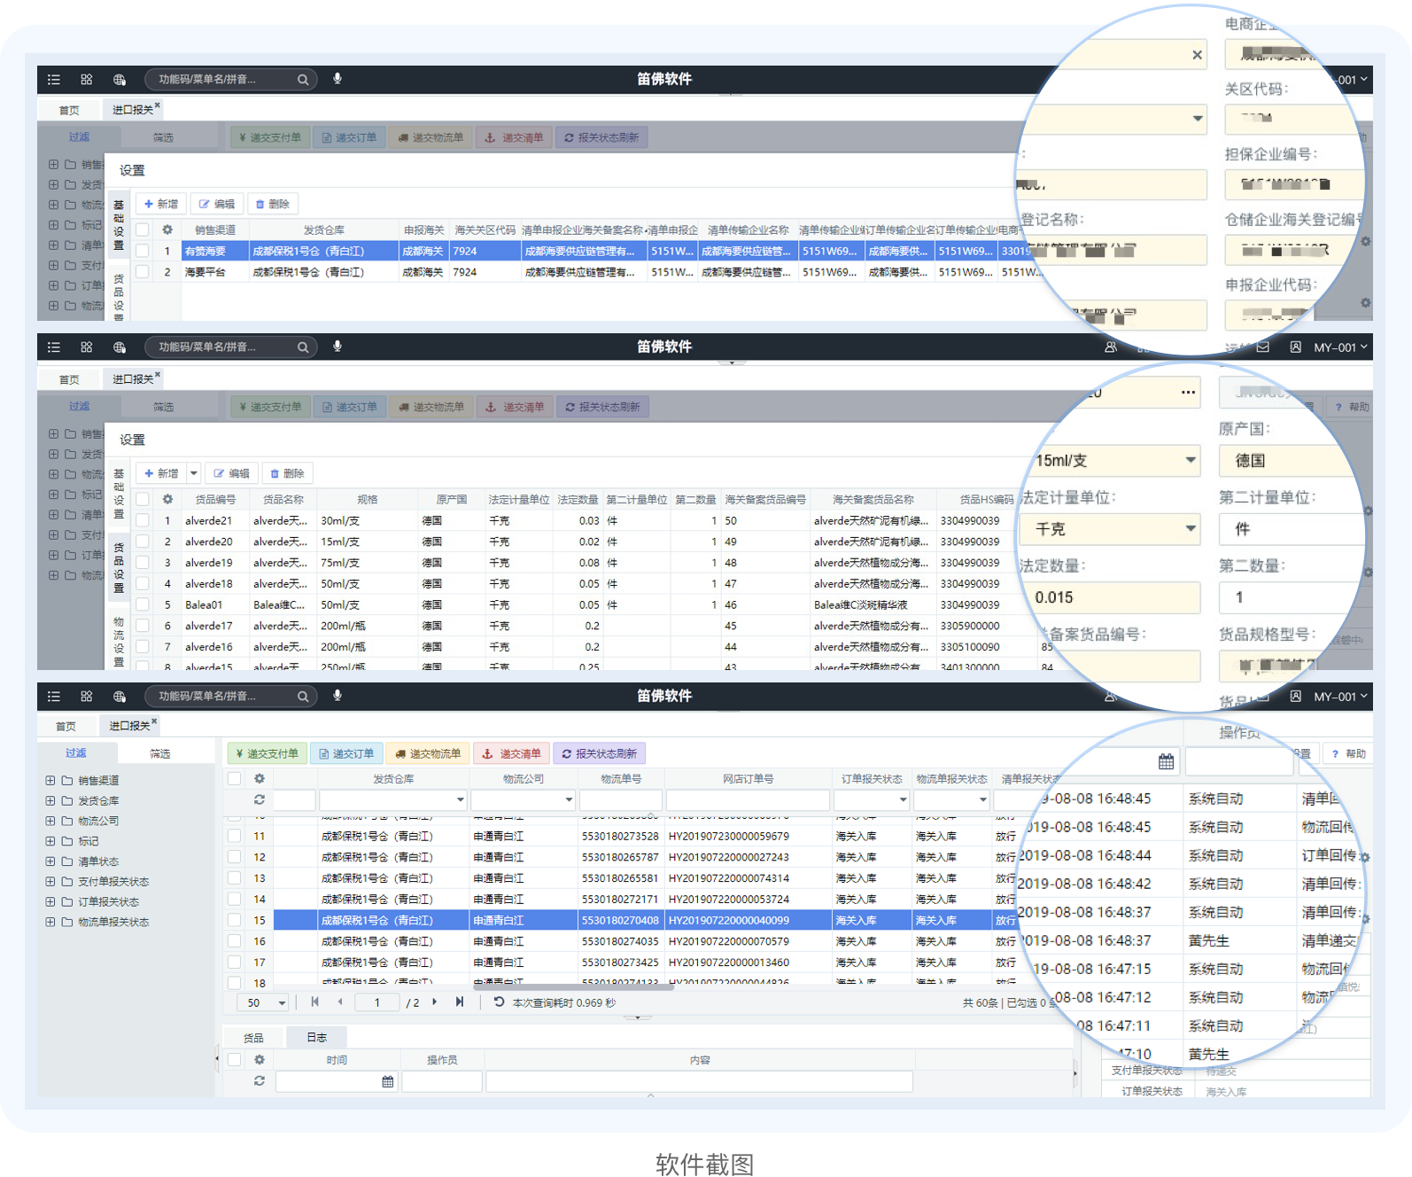Tick the checkbox for the 海要平台 row
This screenshot has height=1177, width=1412.
pyautogui.click(x=142, y=272)
